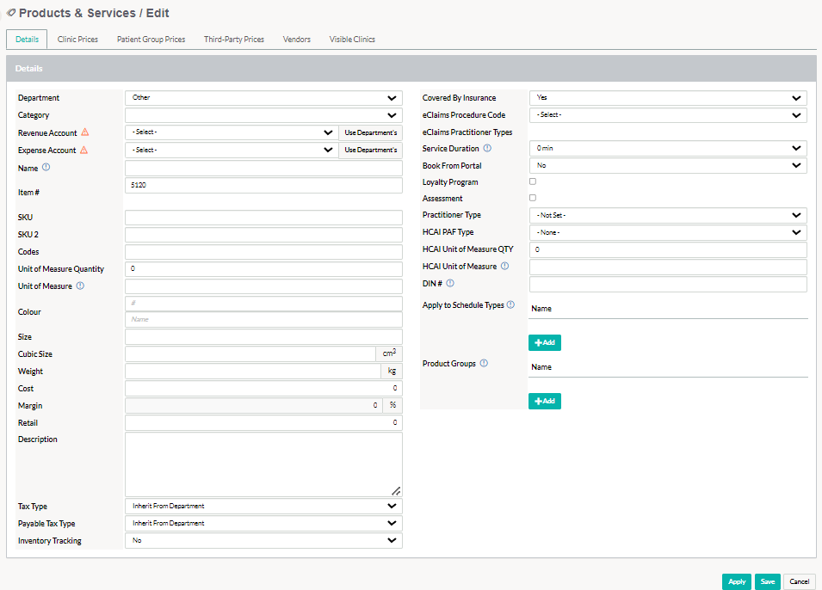Image resolution: width=822 pixels, height=590 pixels.
Task: Click the HCAI Unit of Measure info icon
Action: pyautogui.click(x=505, y=266)
